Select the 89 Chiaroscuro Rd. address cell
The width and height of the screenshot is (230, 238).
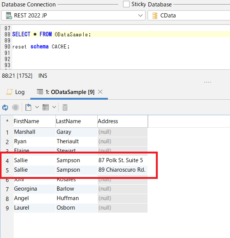[x=122, y=170]
